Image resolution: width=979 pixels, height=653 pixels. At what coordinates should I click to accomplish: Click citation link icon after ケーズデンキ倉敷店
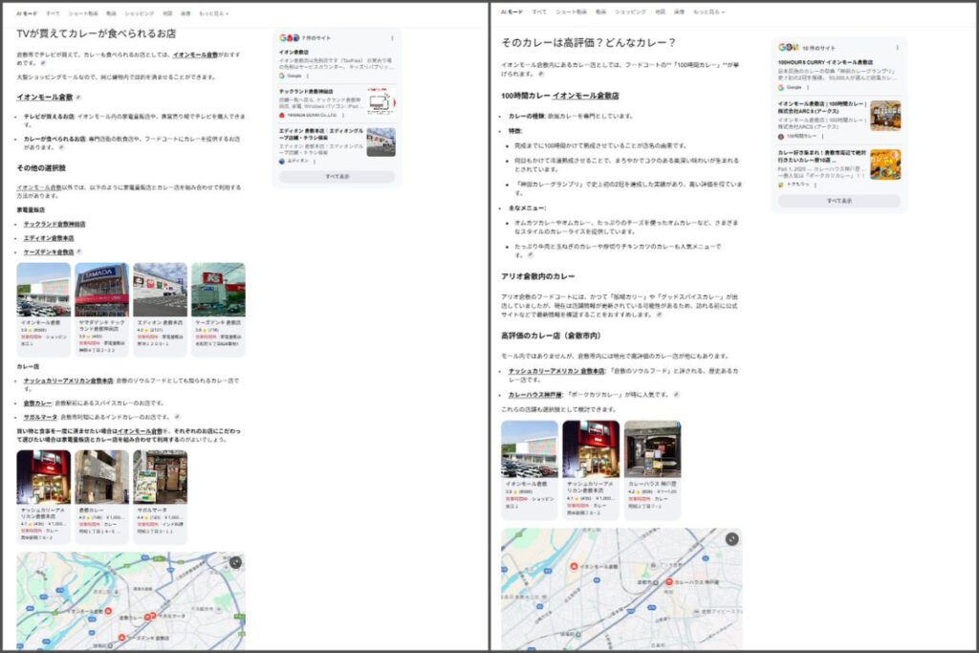pyautogui.click(x=79, y=252)
